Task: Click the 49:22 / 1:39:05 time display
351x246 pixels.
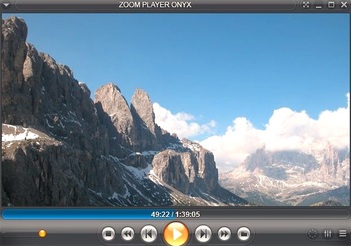Action: (175, 215)
